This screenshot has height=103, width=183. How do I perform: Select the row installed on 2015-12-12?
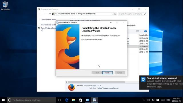pyautogui.click(x=138, y=44)
